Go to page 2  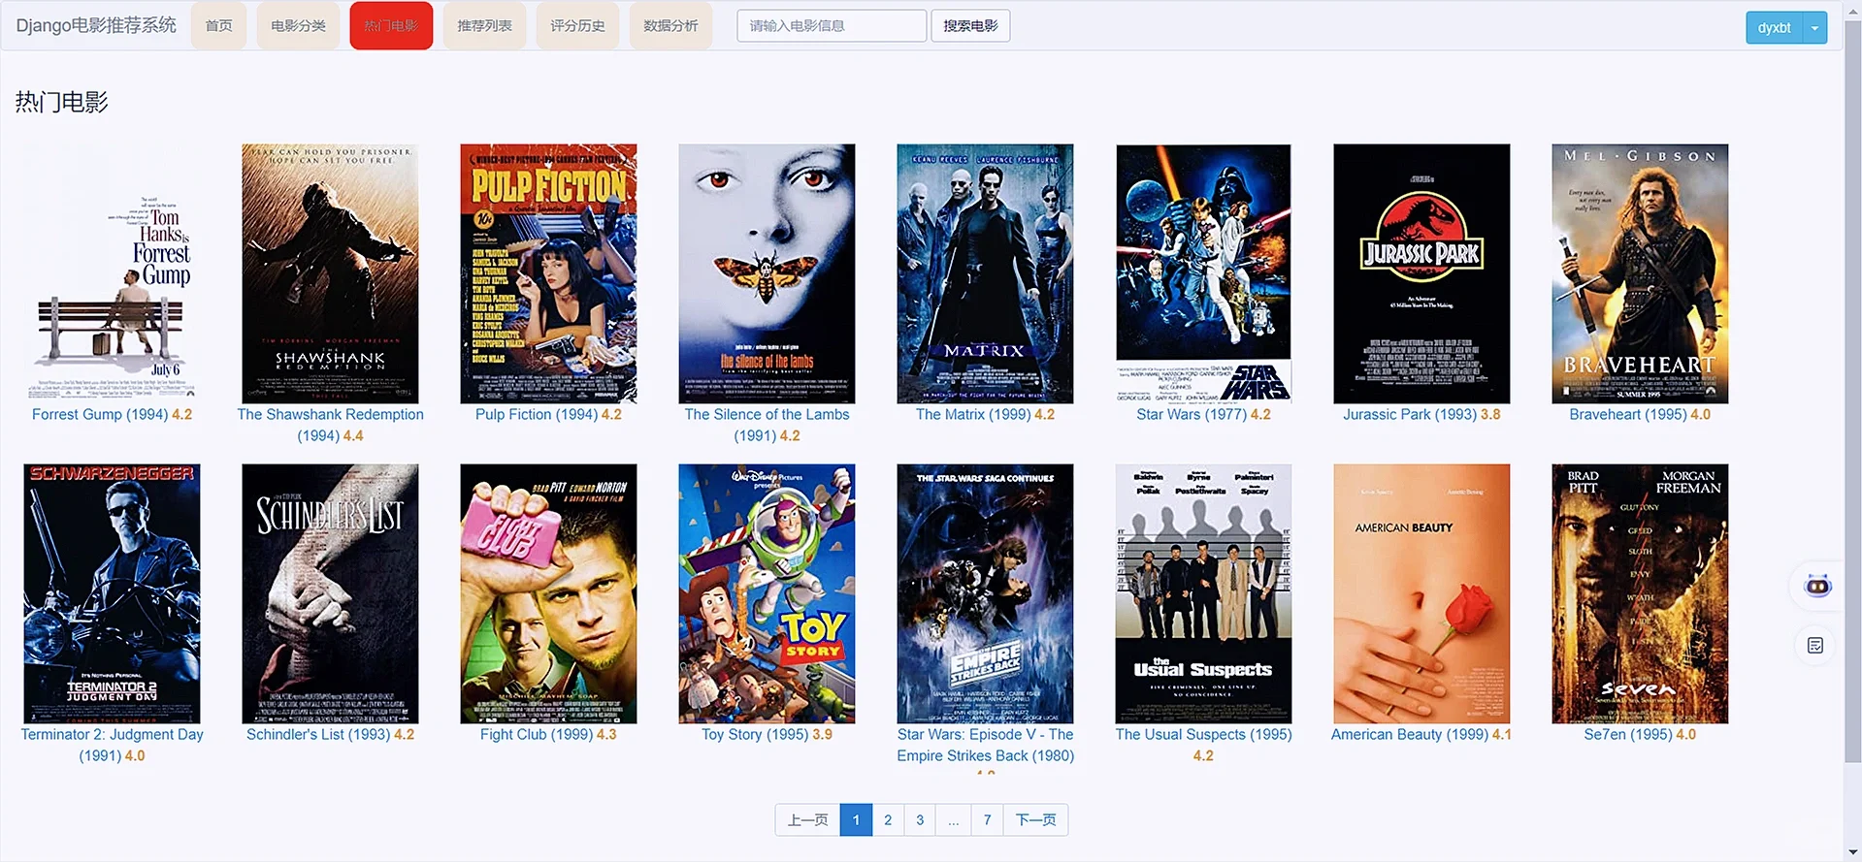click(888, 819)
